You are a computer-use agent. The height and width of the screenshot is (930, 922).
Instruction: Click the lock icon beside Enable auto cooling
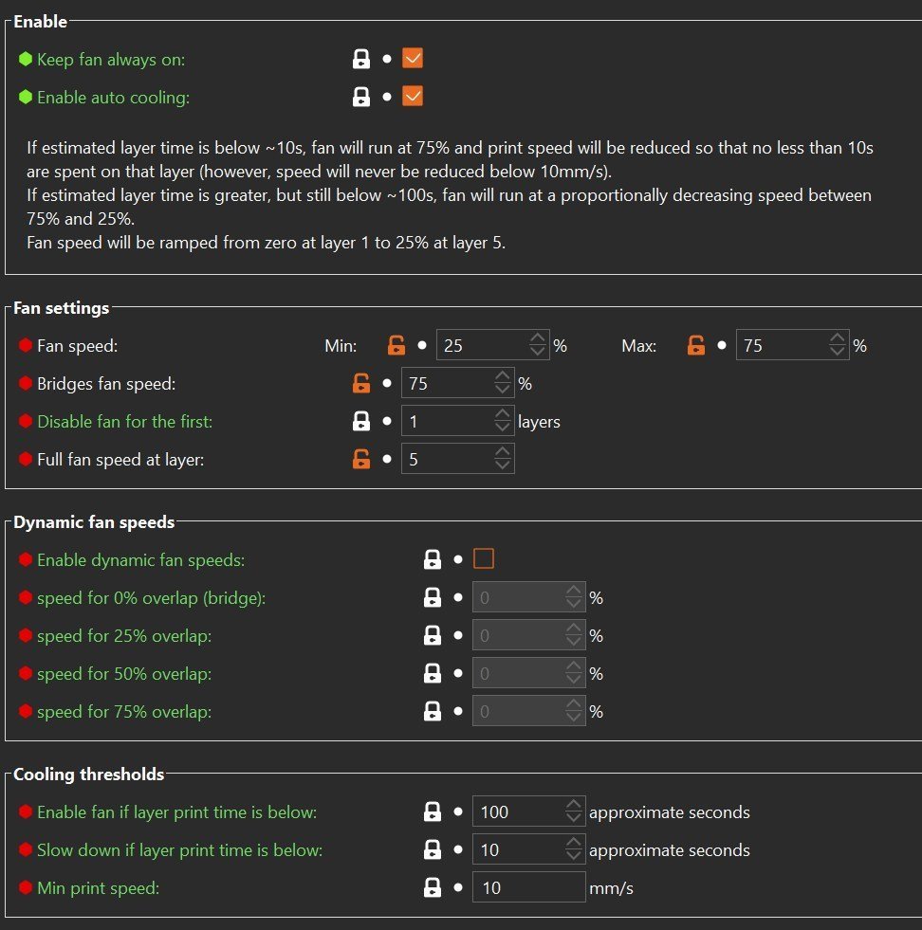point(360,97)
